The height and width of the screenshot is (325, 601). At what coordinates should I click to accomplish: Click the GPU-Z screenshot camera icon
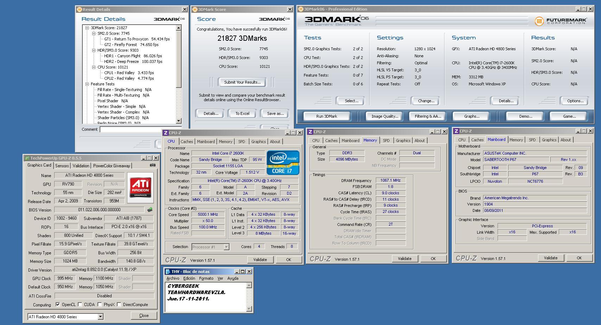pos(152,165)
